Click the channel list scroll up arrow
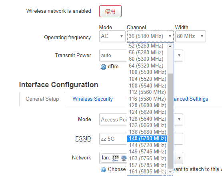 pos(170,46)
